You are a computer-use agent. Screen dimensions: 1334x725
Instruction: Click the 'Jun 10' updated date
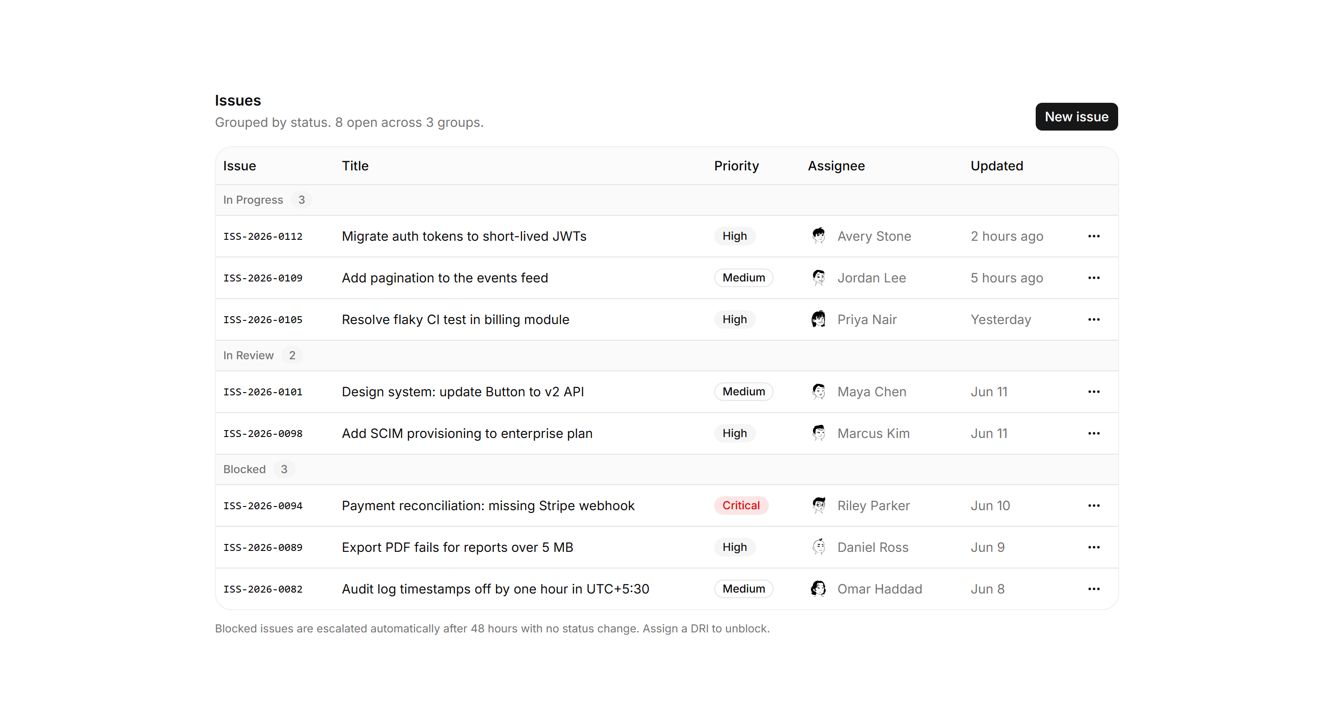[990, 506]
